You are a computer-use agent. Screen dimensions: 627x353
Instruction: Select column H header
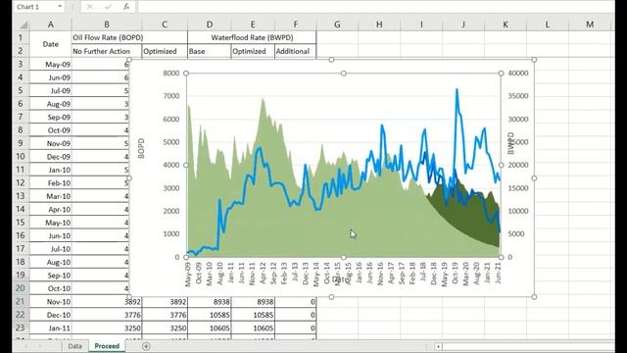379,25
